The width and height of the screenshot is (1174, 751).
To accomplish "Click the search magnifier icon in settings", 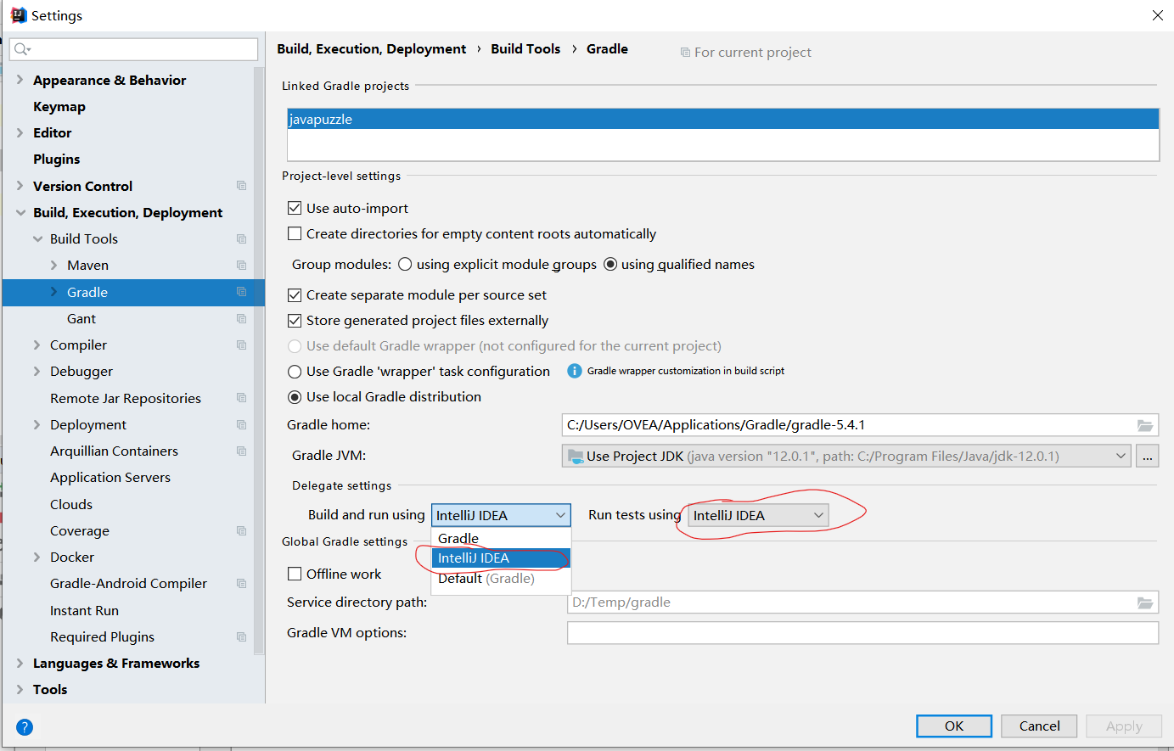I will click(22, 49).
